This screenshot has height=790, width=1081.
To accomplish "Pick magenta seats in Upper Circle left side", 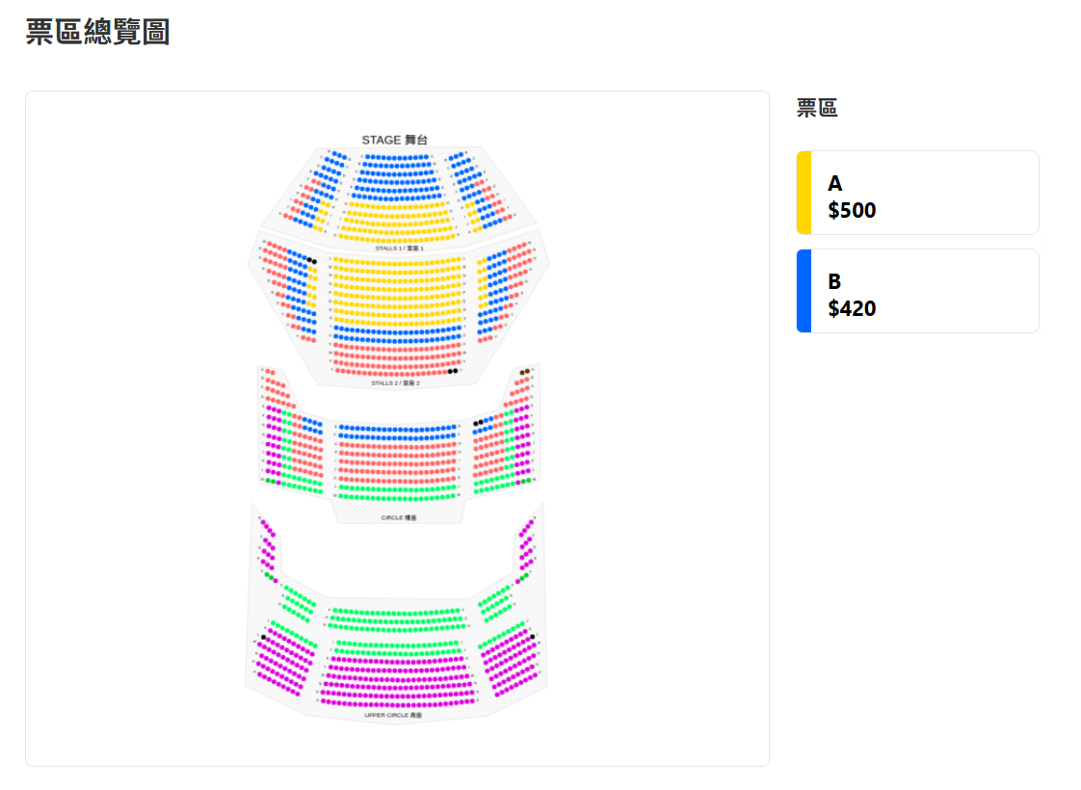I will (x=284, y=663).
